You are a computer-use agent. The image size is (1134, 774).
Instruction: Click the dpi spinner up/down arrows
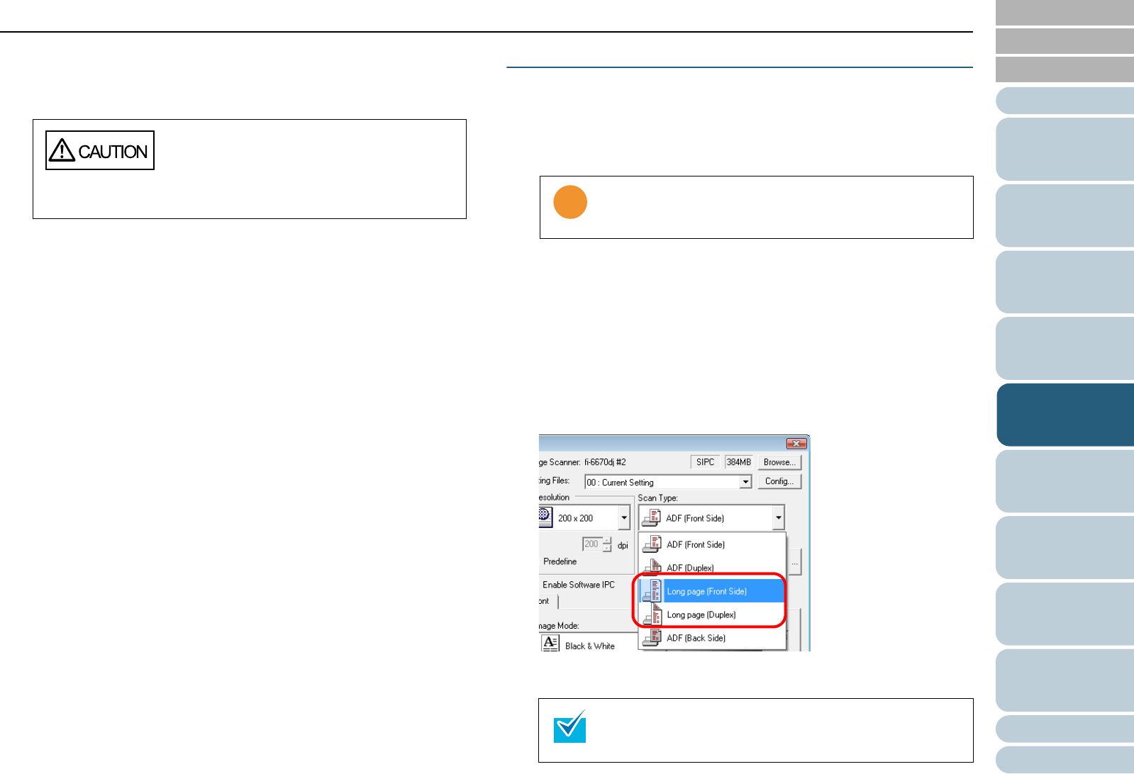[x=607, y=544]
